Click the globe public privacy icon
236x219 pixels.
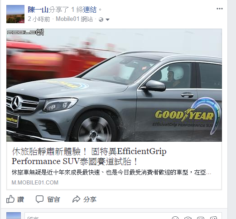click(x=101, y=20)
